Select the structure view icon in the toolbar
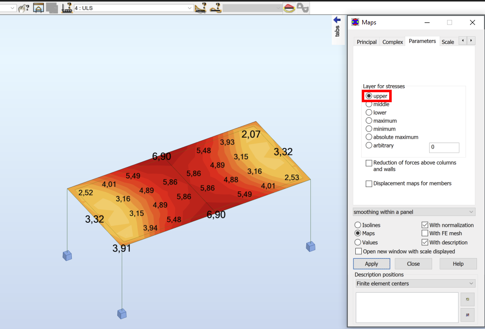 [x=38, y=8]
